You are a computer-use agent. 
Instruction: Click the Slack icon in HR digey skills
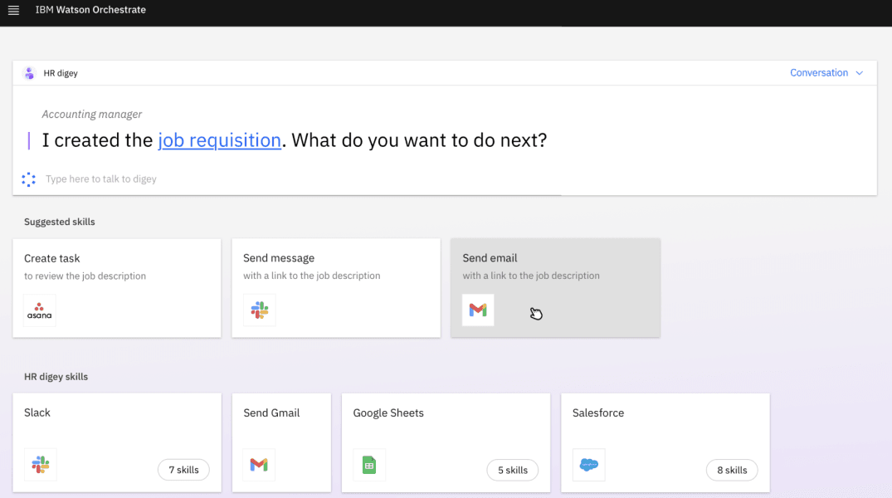[x=40, y=465]
